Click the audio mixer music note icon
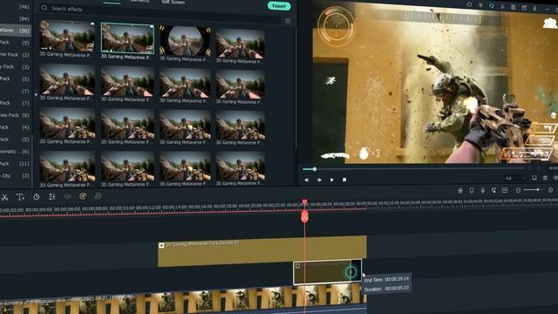 click(x=493, y=190)
